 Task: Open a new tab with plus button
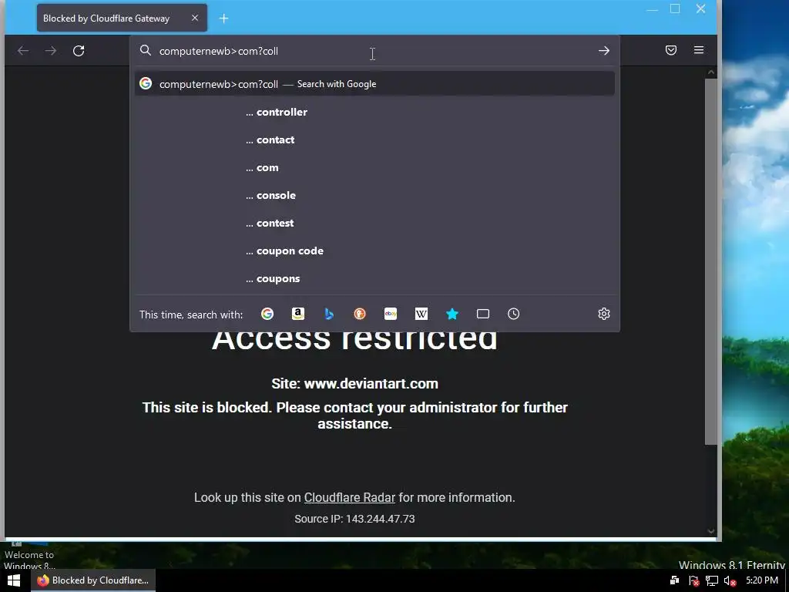pyautogui.click(x=224, y=18)
